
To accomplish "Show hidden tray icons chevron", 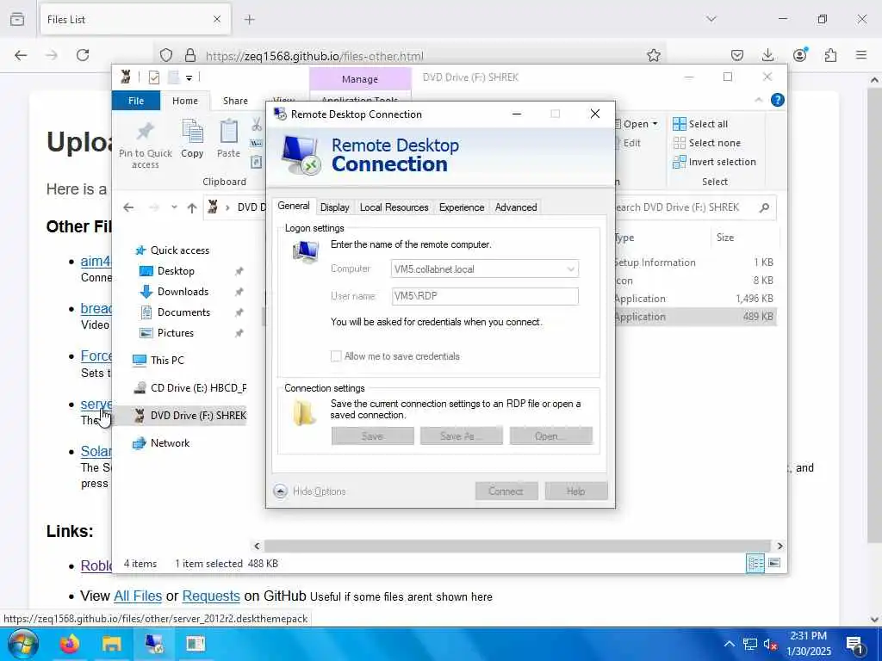I will tap(729, 644).
